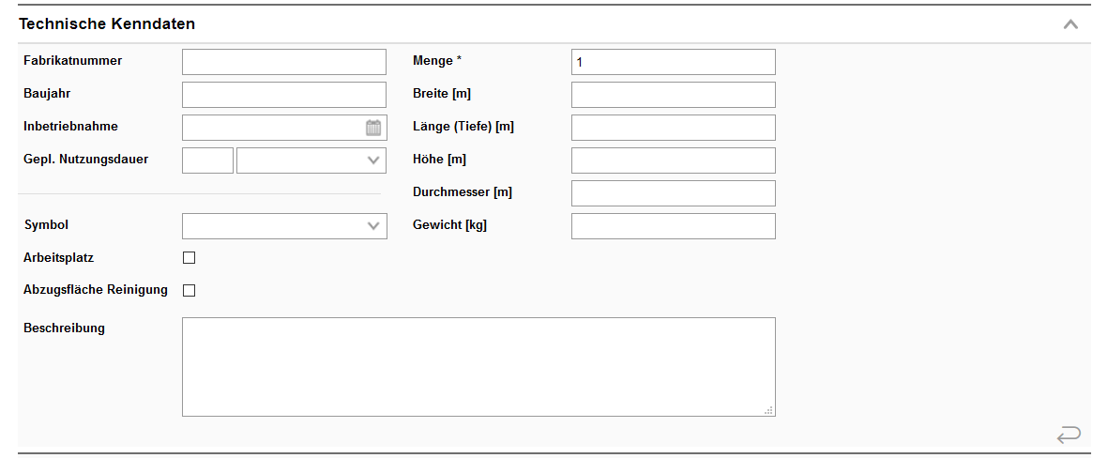This screenshot has height=458, width=1108.
Task: Open the Symbol dropdown list
Action: coord(284,226)
